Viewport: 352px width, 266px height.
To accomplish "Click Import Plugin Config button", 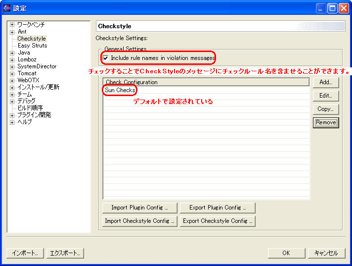I will point(139,208).
